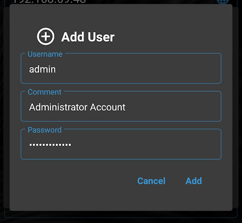The image size is (242, 223).
Task: Click the word Administrator in the comment
Action: point(58,107)
